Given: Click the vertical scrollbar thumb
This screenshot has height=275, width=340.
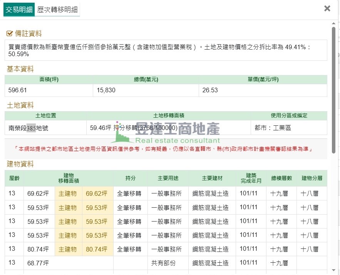Looking at the screenshot, I should tap(333, 88).
